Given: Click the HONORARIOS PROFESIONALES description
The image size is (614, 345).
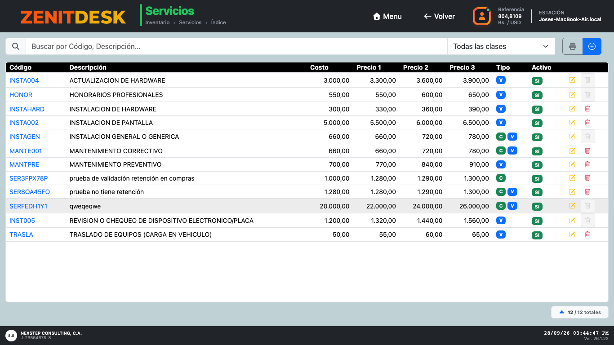Looking at the screenshot, I should (x=116, y=95).
